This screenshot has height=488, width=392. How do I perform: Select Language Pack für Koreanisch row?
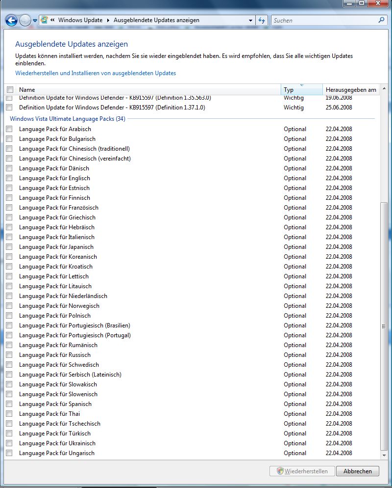[192, 257]
